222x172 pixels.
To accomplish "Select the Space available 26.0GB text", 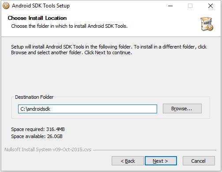I will coord(37,136).
